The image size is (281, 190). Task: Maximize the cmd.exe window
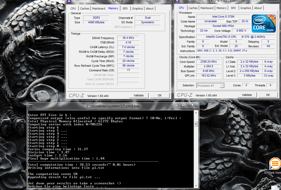(x=183, y=105)
